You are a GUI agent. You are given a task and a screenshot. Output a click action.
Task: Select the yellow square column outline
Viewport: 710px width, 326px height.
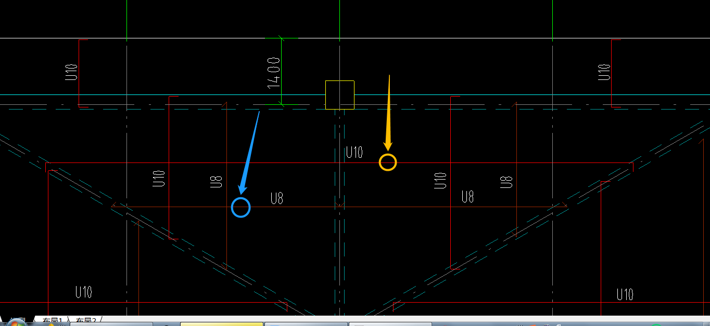pos(340,95)
